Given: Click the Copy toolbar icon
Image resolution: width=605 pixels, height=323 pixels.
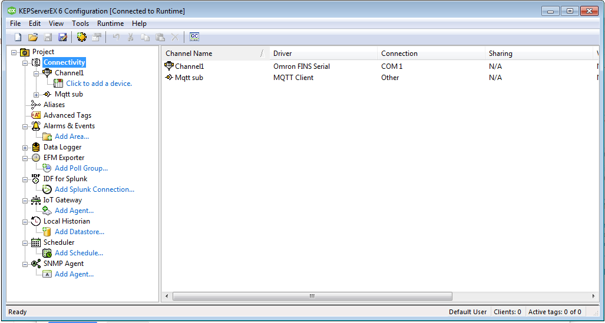Looking at the screenshot, I should click(145, 37).
